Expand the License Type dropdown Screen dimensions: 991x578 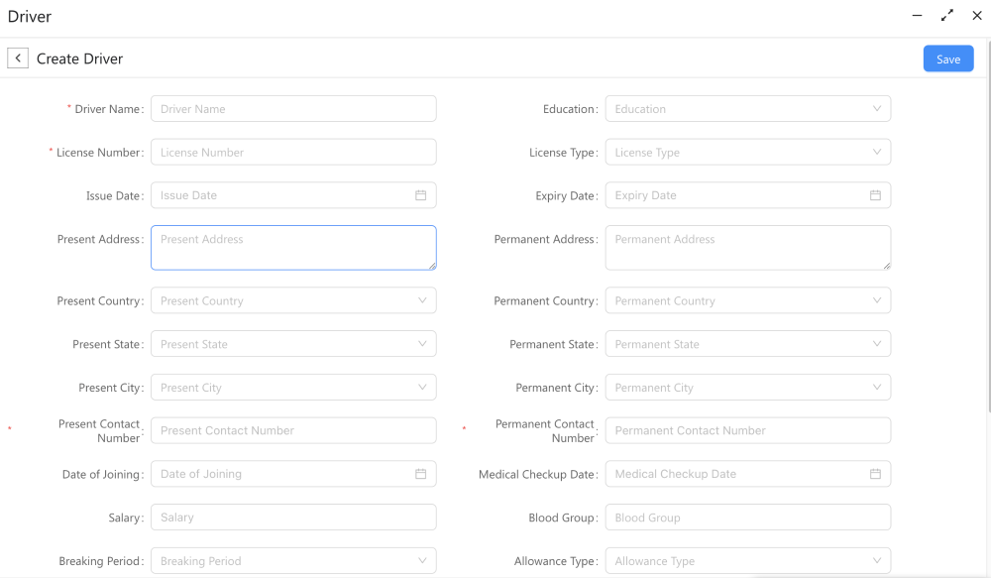747,153
